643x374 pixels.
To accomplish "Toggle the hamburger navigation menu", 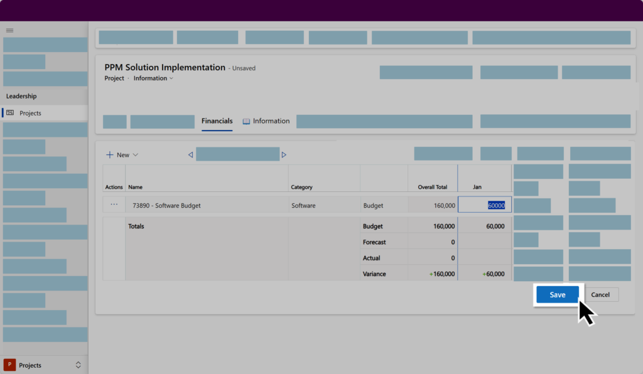I will point(10,30).
